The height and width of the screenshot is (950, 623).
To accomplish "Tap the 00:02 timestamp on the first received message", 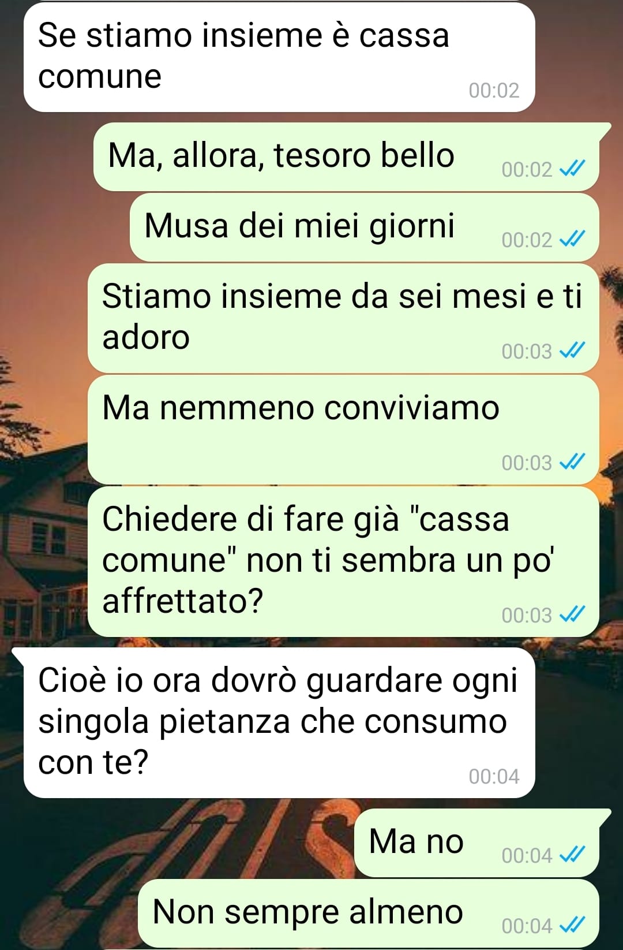I will tap(494, 90).
